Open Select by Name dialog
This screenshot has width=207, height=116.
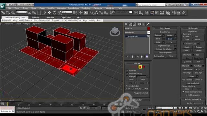34,13
